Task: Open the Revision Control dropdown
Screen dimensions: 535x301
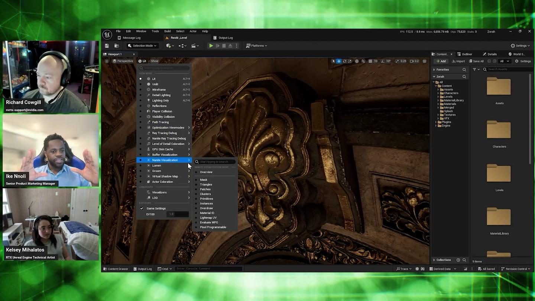Action: 516,269
